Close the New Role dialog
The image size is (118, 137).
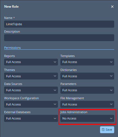coord(112,7)
